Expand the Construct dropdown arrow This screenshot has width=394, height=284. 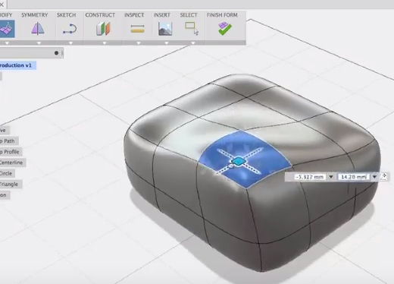(105, 43)
